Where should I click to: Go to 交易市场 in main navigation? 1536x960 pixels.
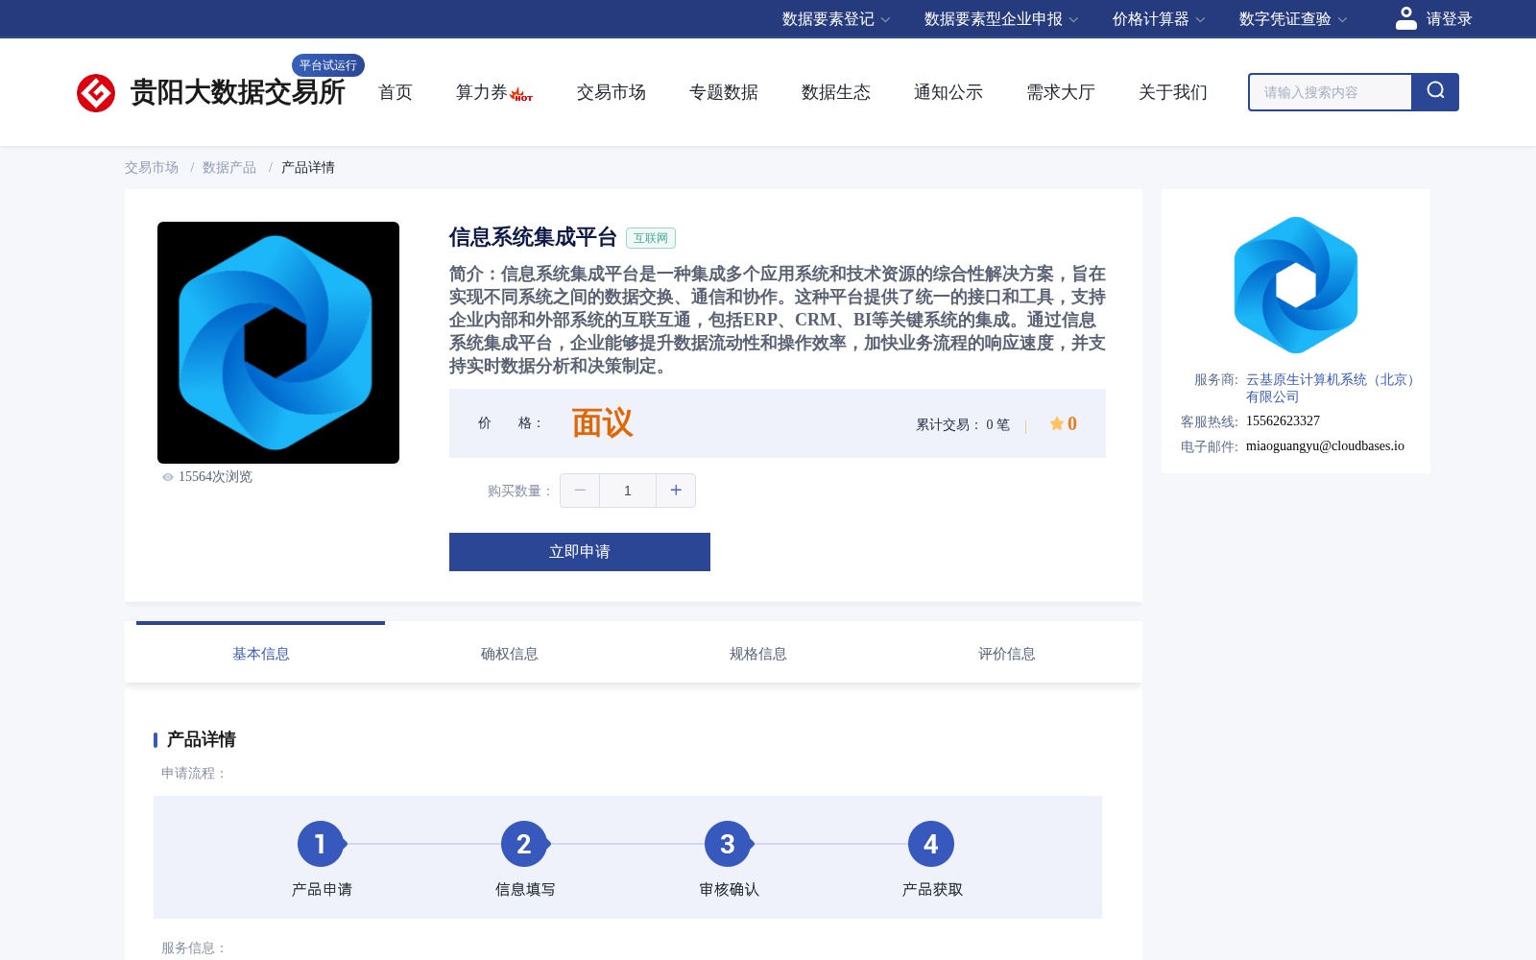pos(612,92)
